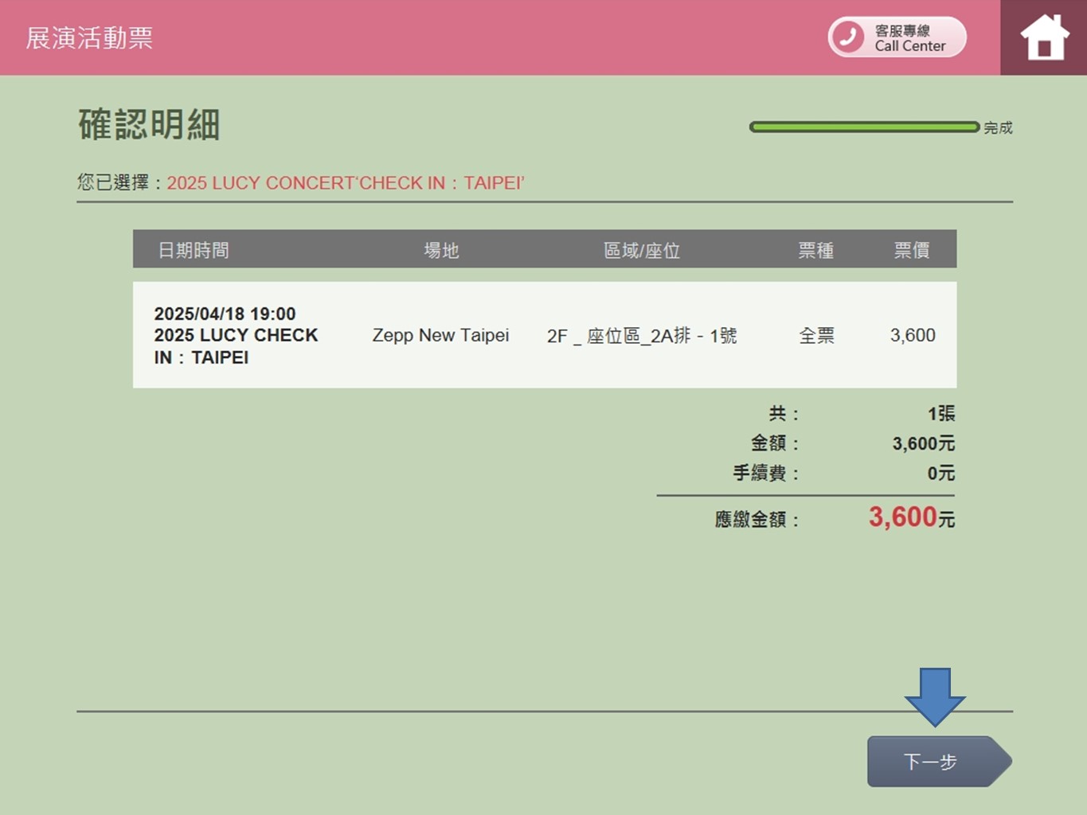Click the white house icon on dark red background

coord(1043,37)
